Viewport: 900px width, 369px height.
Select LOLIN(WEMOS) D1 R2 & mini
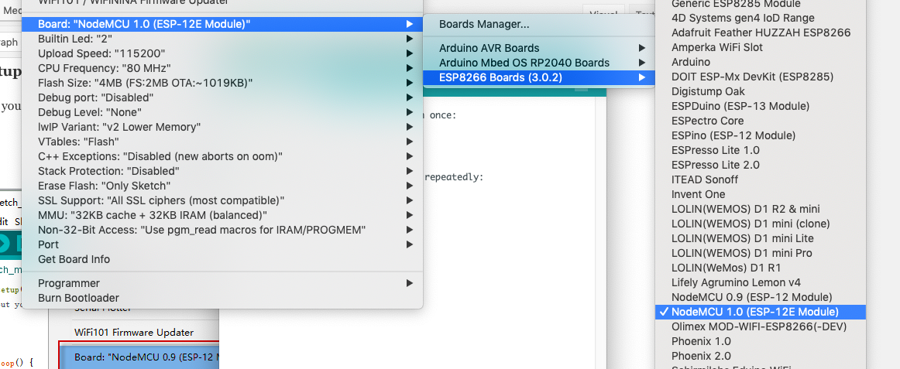(760, 209)
